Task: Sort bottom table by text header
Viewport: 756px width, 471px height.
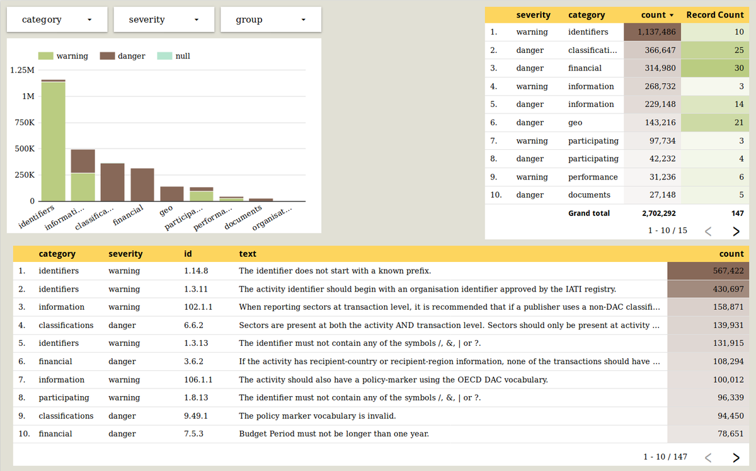Action: (x=248, y=254)
